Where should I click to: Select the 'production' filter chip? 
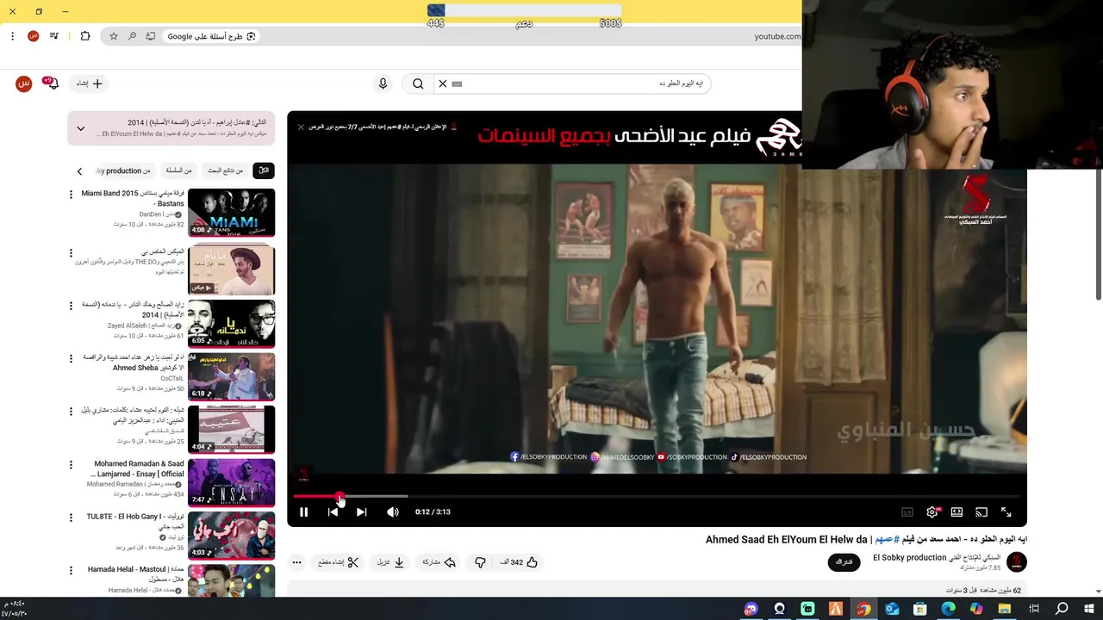pyautogui.click(x=123, y=170)
